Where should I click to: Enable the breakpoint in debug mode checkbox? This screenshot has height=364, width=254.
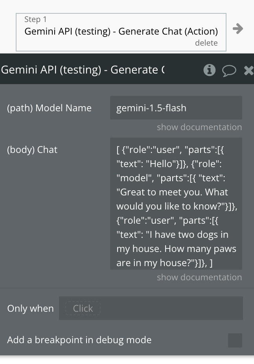click(235, 340)
